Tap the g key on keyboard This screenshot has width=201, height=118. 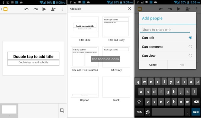167,92
